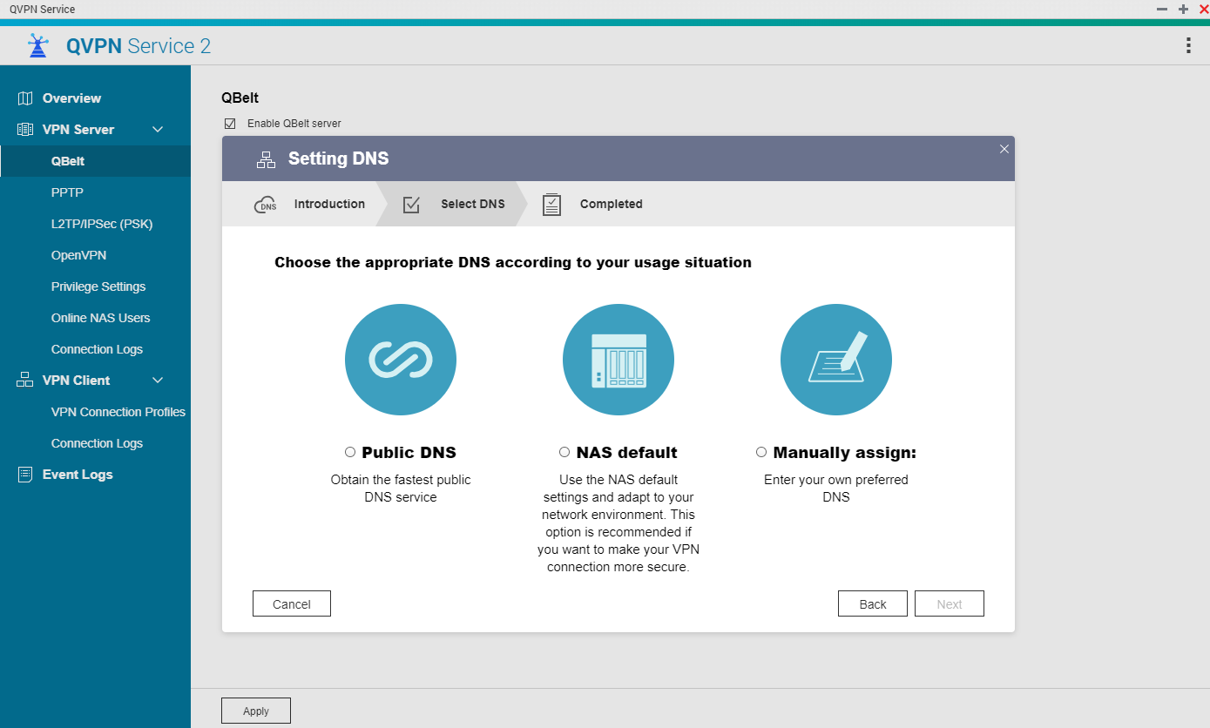Toggle the Enable QBelt server checkbox
Screen dimensions: 1210x728
[x=230, y=124]
